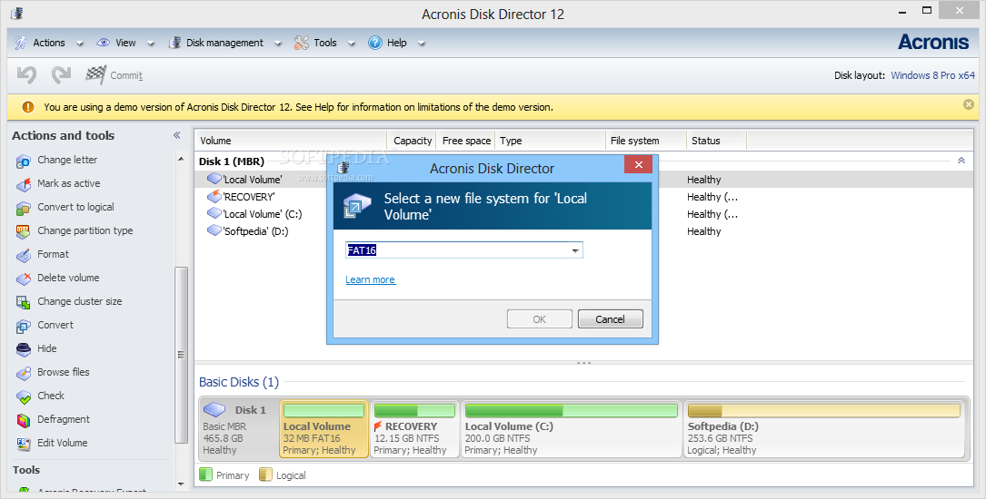Image resolution: width=986 pixels, height=499 pixels.
Task: Click the Check volume icon
Action: coord(24,396)
